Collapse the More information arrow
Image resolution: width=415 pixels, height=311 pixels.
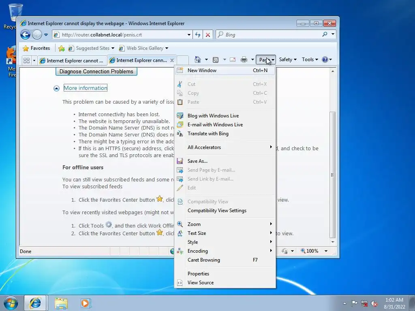[x=56, y=88]
